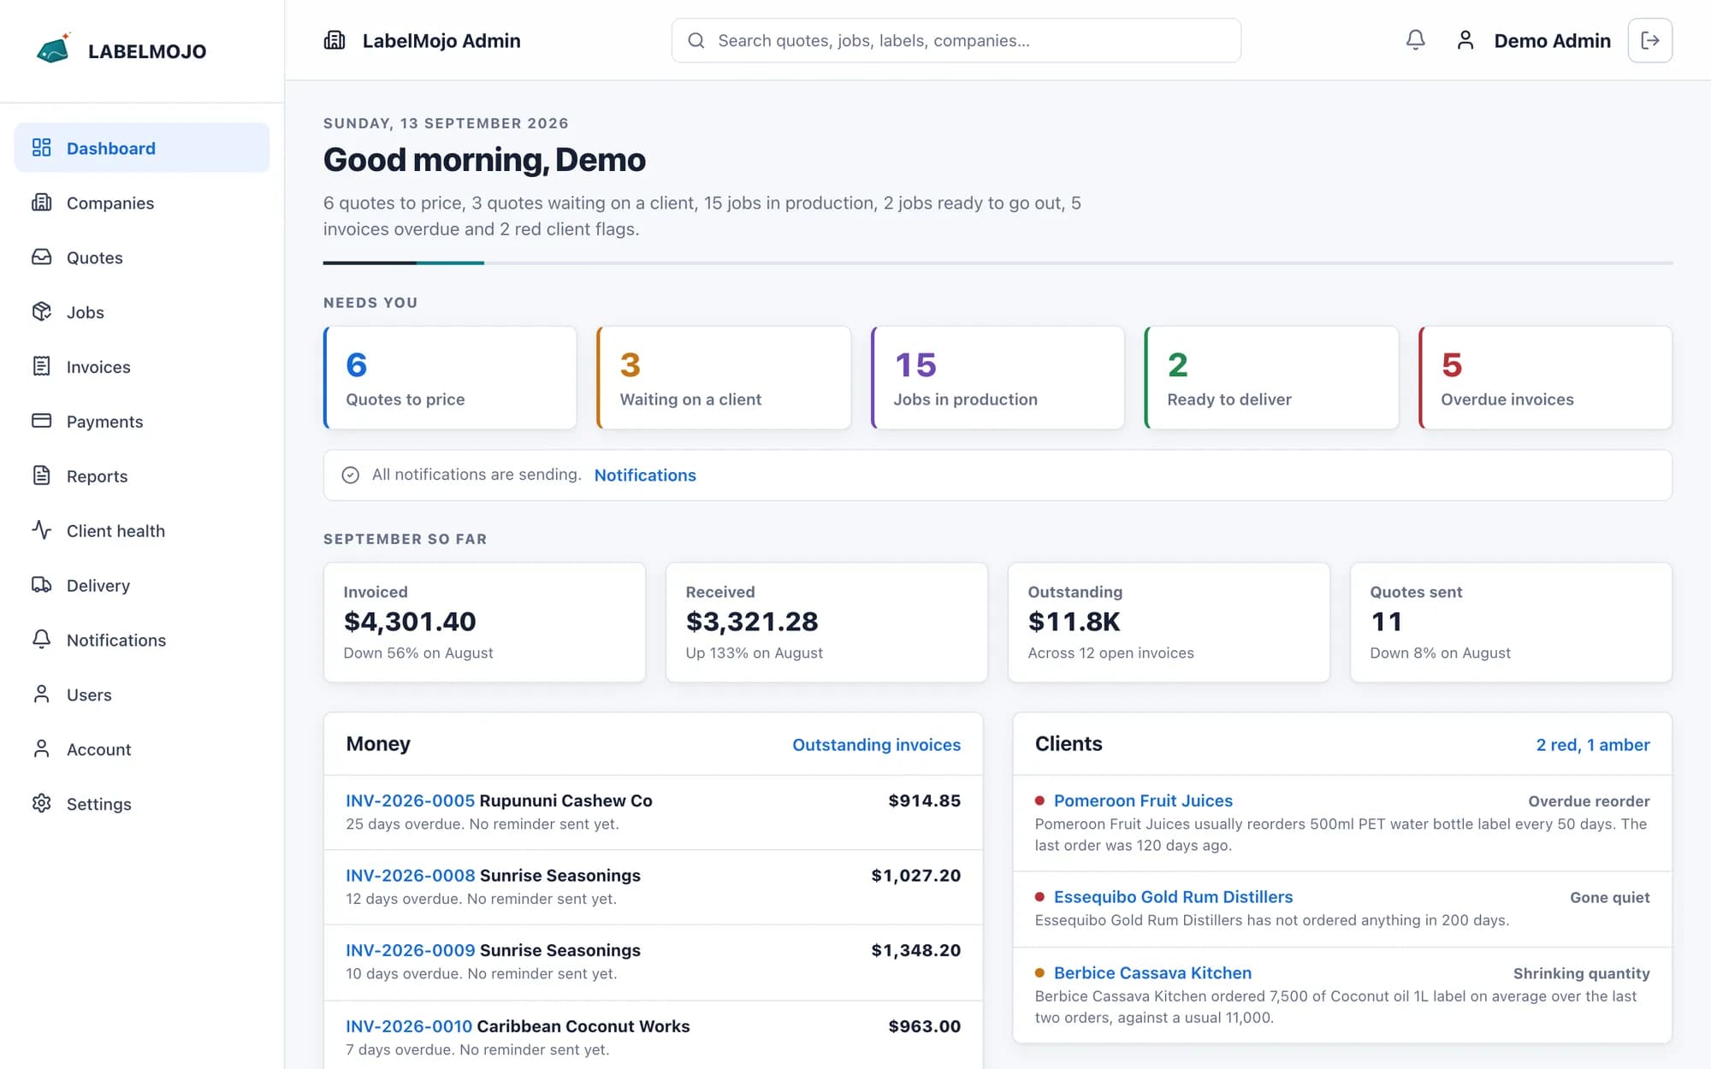Open the Reports page
Screen dimensions: 1711x1069
coord(142,475)
